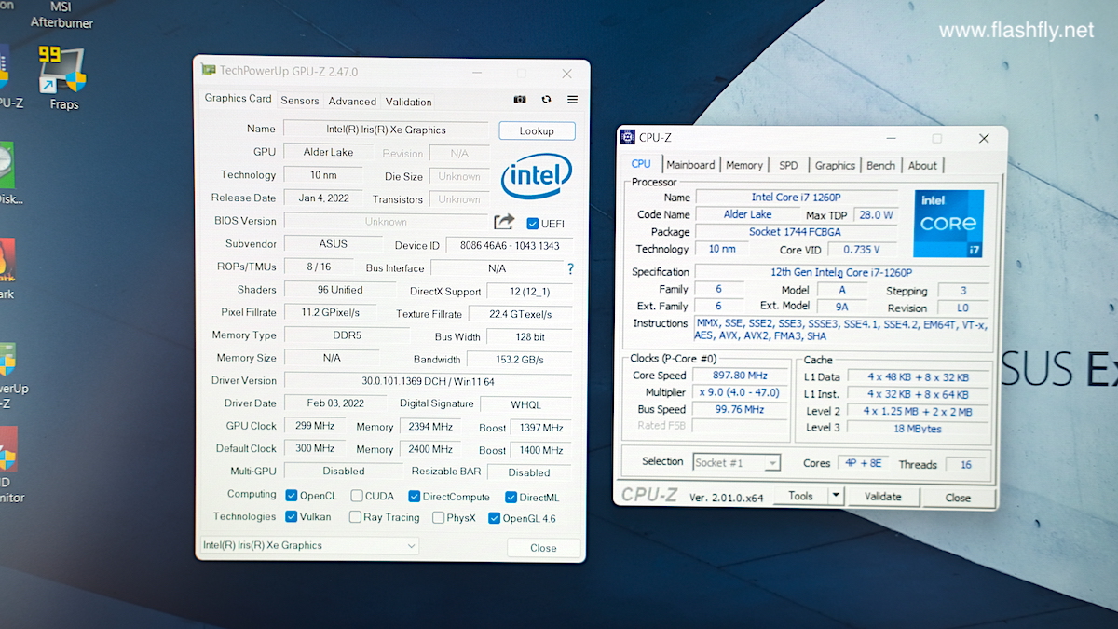Click the Driver Version field
Image resolution: width=1118 pixels, height=629 pixels.
click(x=428, y=381)
